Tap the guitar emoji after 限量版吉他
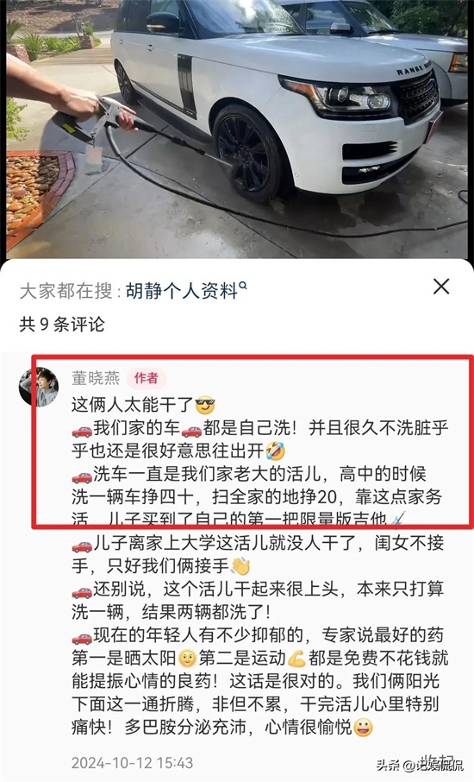 (398, 519)
